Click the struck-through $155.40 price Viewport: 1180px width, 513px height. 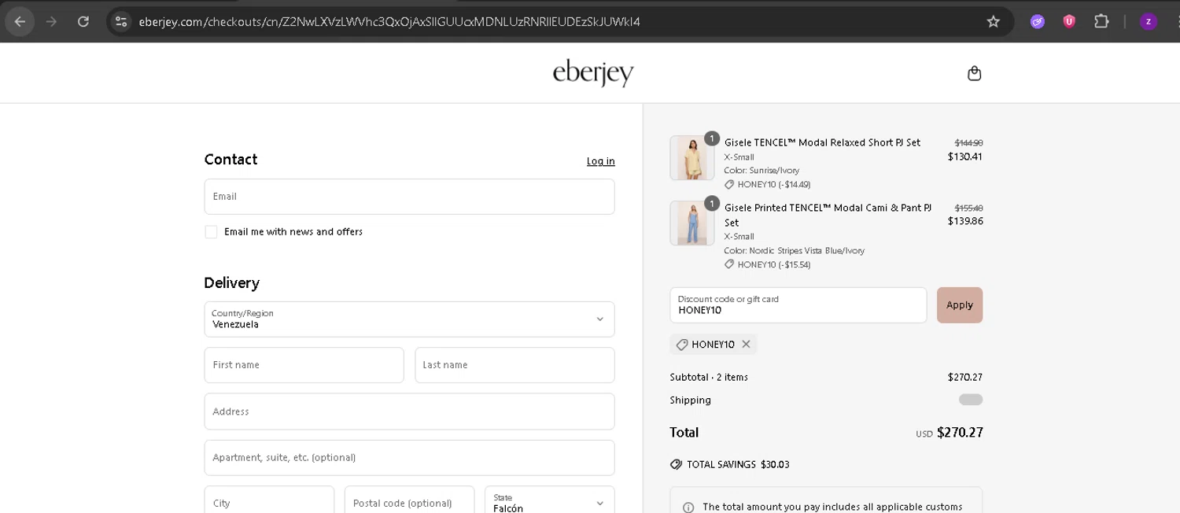pyautogui.click(x=968, y=208)
